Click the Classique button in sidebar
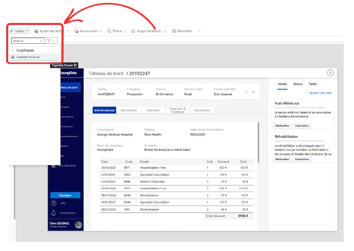 point(65,195)
